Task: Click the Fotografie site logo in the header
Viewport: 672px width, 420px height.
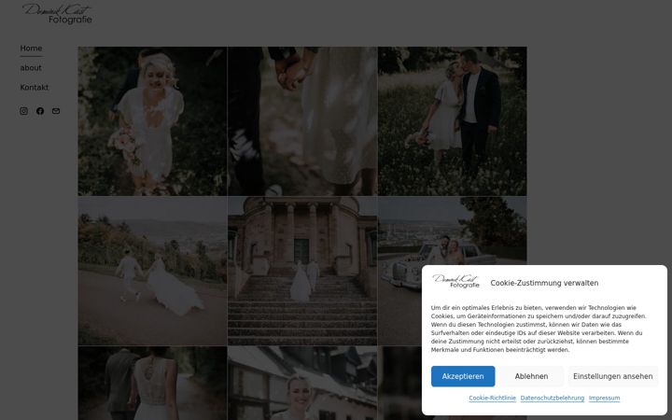Action: [57, 14]
